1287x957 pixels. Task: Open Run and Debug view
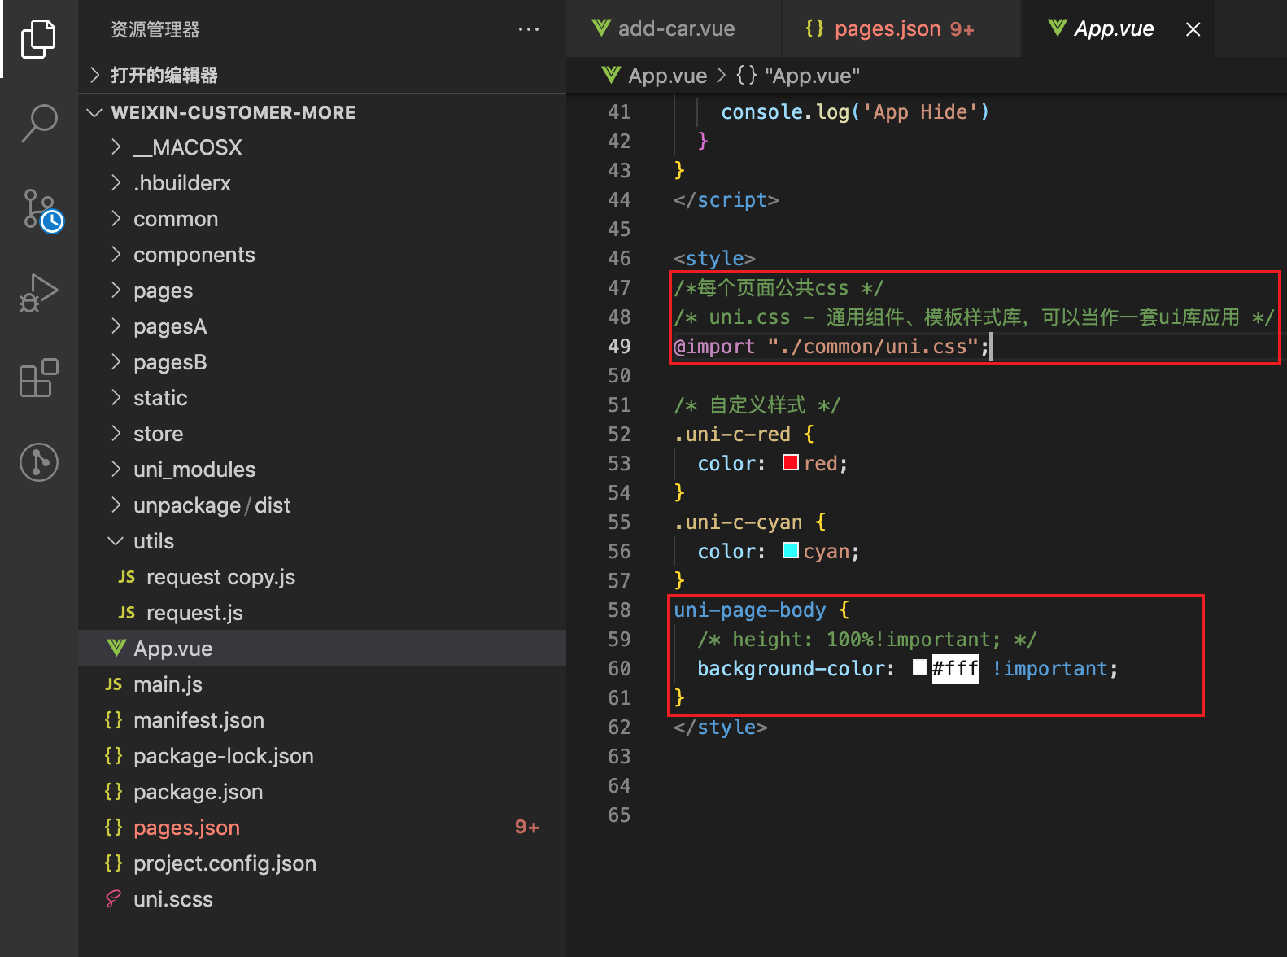[x=38, y=293]
